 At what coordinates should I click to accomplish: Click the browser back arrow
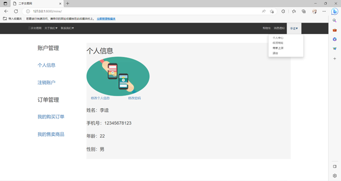coord(6,11)
